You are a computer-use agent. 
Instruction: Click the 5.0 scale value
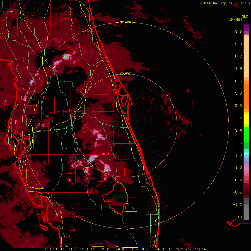coord(238,106)
